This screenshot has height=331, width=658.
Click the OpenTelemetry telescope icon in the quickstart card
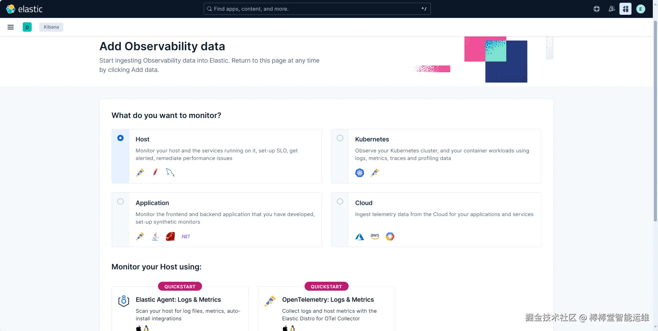270,301
